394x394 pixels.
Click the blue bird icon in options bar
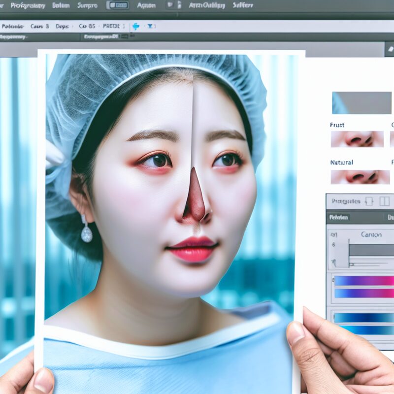pos(136,26)
